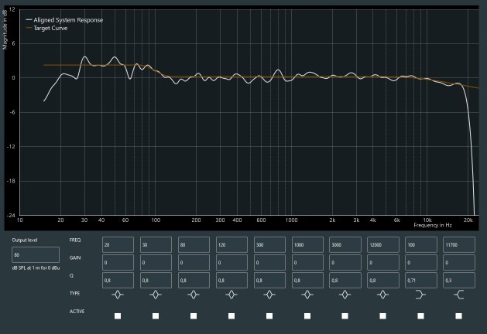Click the shelf filter icon for the 100 Hz band

coord(420,295)
